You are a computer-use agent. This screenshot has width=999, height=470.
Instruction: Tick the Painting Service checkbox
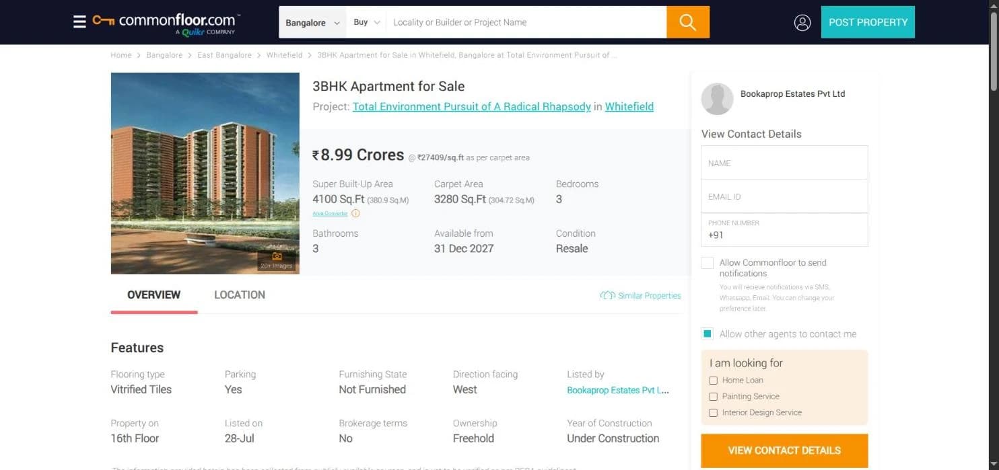coord(714,397)
